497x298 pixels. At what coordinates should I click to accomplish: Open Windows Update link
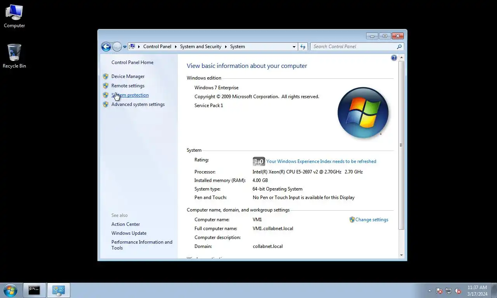click(129, 233)
